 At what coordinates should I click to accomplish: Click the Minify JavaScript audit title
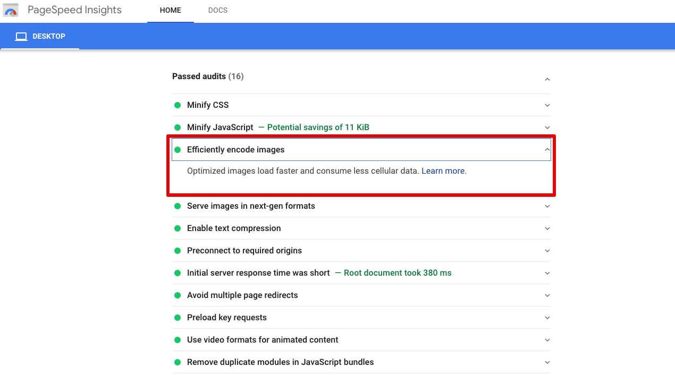(x=220, y=127)
